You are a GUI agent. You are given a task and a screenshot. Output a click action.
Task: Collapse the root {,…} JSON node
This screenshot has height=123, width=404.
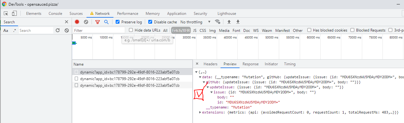pyautogui.click(x=196, y=72)
